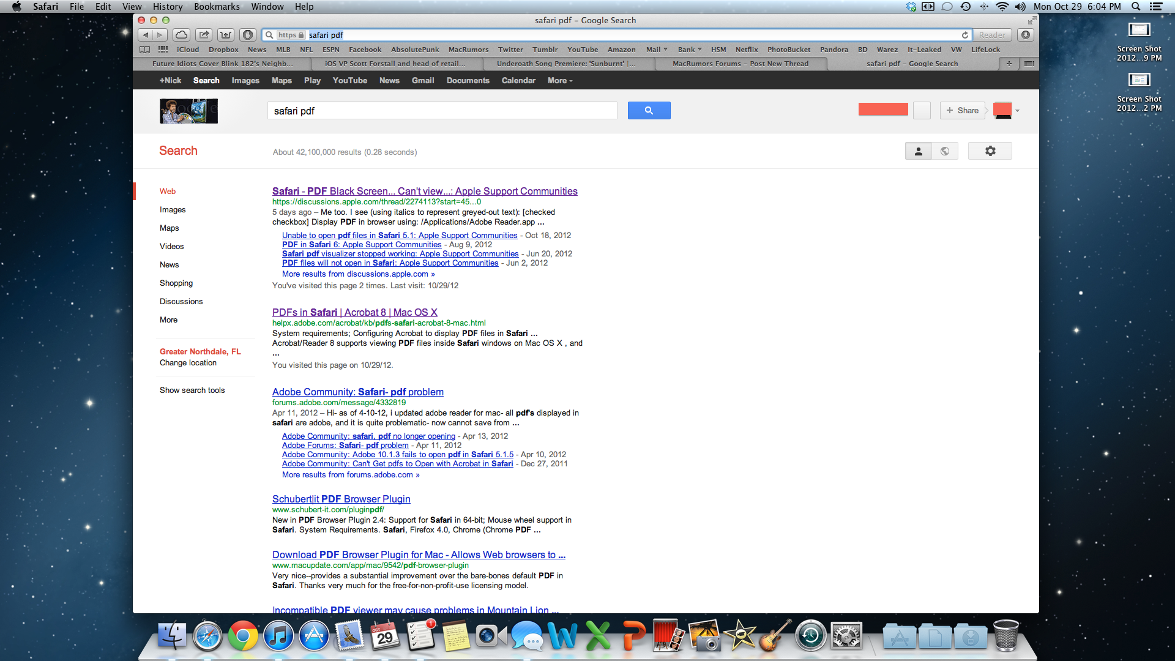Launch iMovie from the Dock
The image size is (1175, 661).
[740, 637]
